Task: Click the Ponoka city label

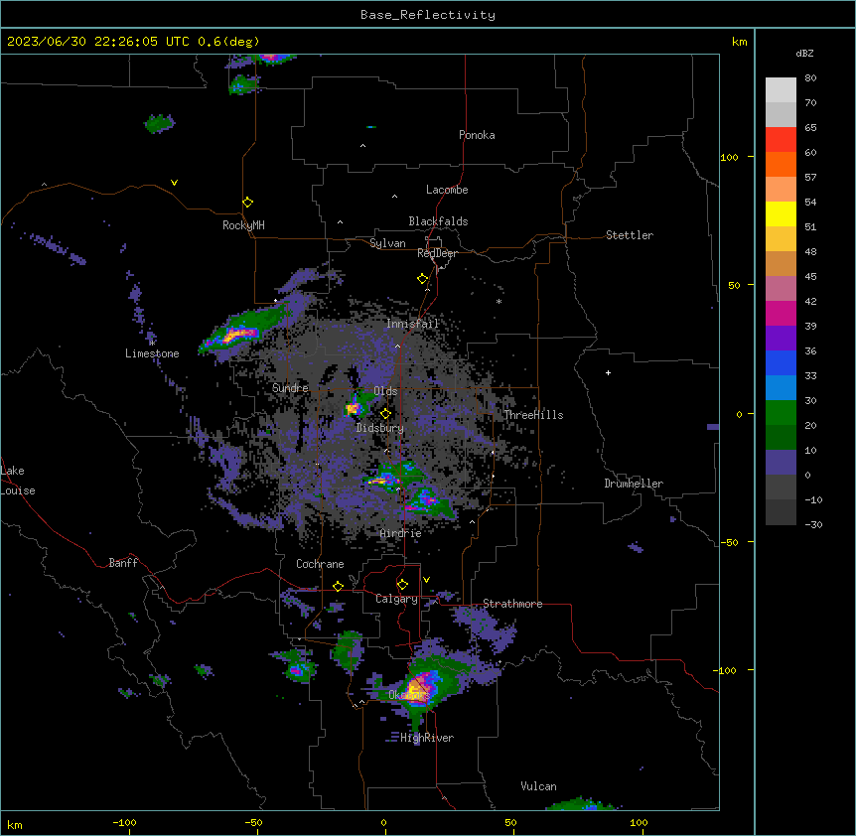Action: tap(477, 135)
